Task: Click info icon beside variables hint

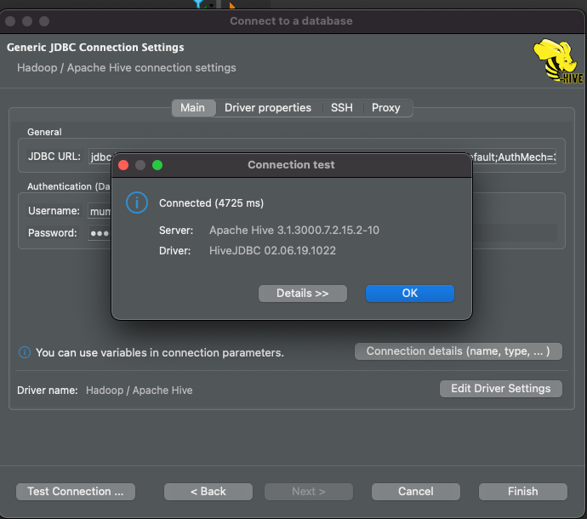Action: (25, 352)
